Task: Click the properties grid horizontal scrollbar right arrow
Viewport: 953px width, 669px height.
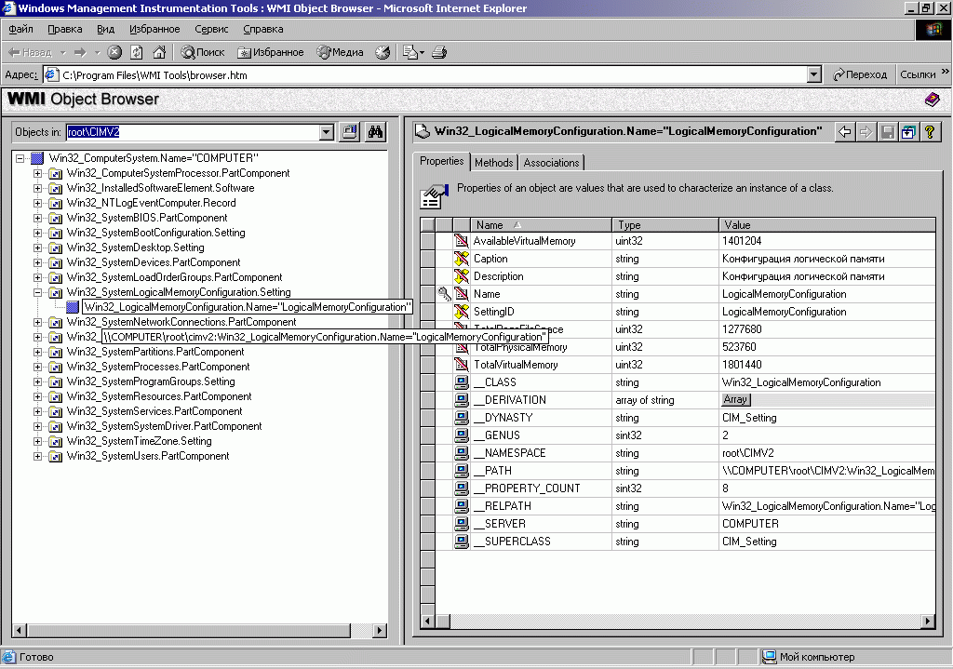Action: (928, 621)
